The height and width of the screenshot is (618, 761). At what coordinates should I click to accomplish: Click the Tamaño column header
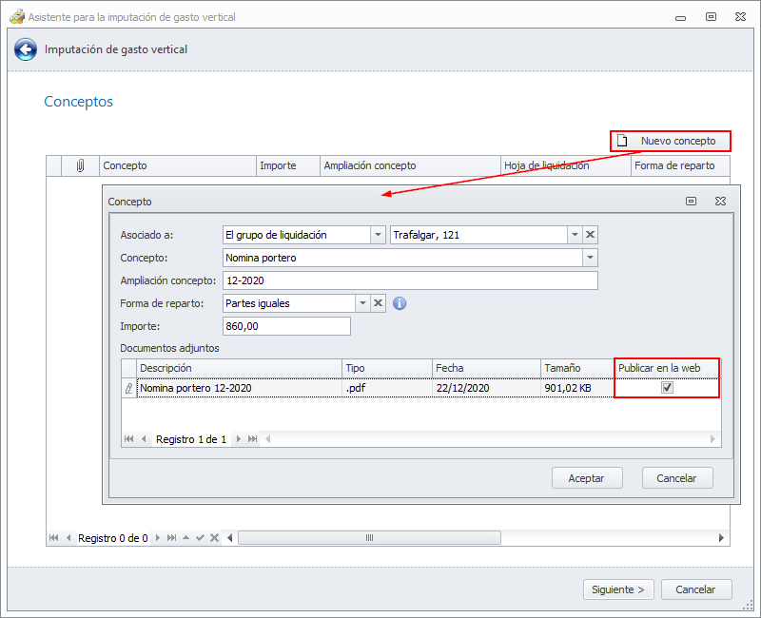(x=577, y=368)
